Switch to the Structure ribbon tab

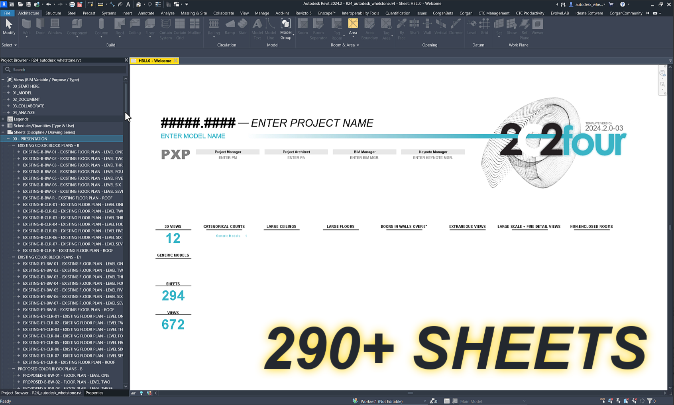tap(53, 13)
